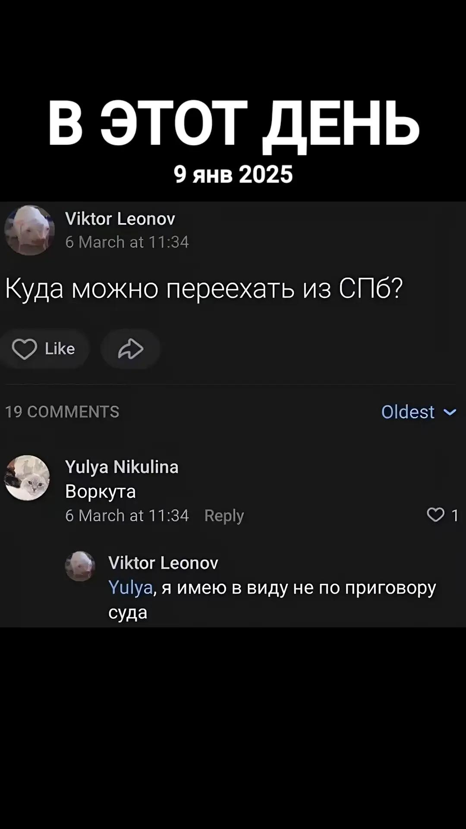Reply to Yulya Nikulina's comment

pos(224,516)
